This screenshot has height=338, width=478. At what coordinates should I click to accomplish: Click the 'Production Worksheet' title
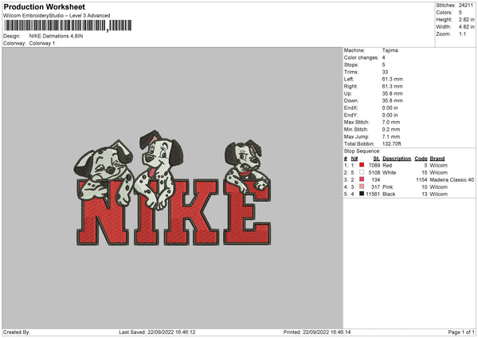point(44,6)
